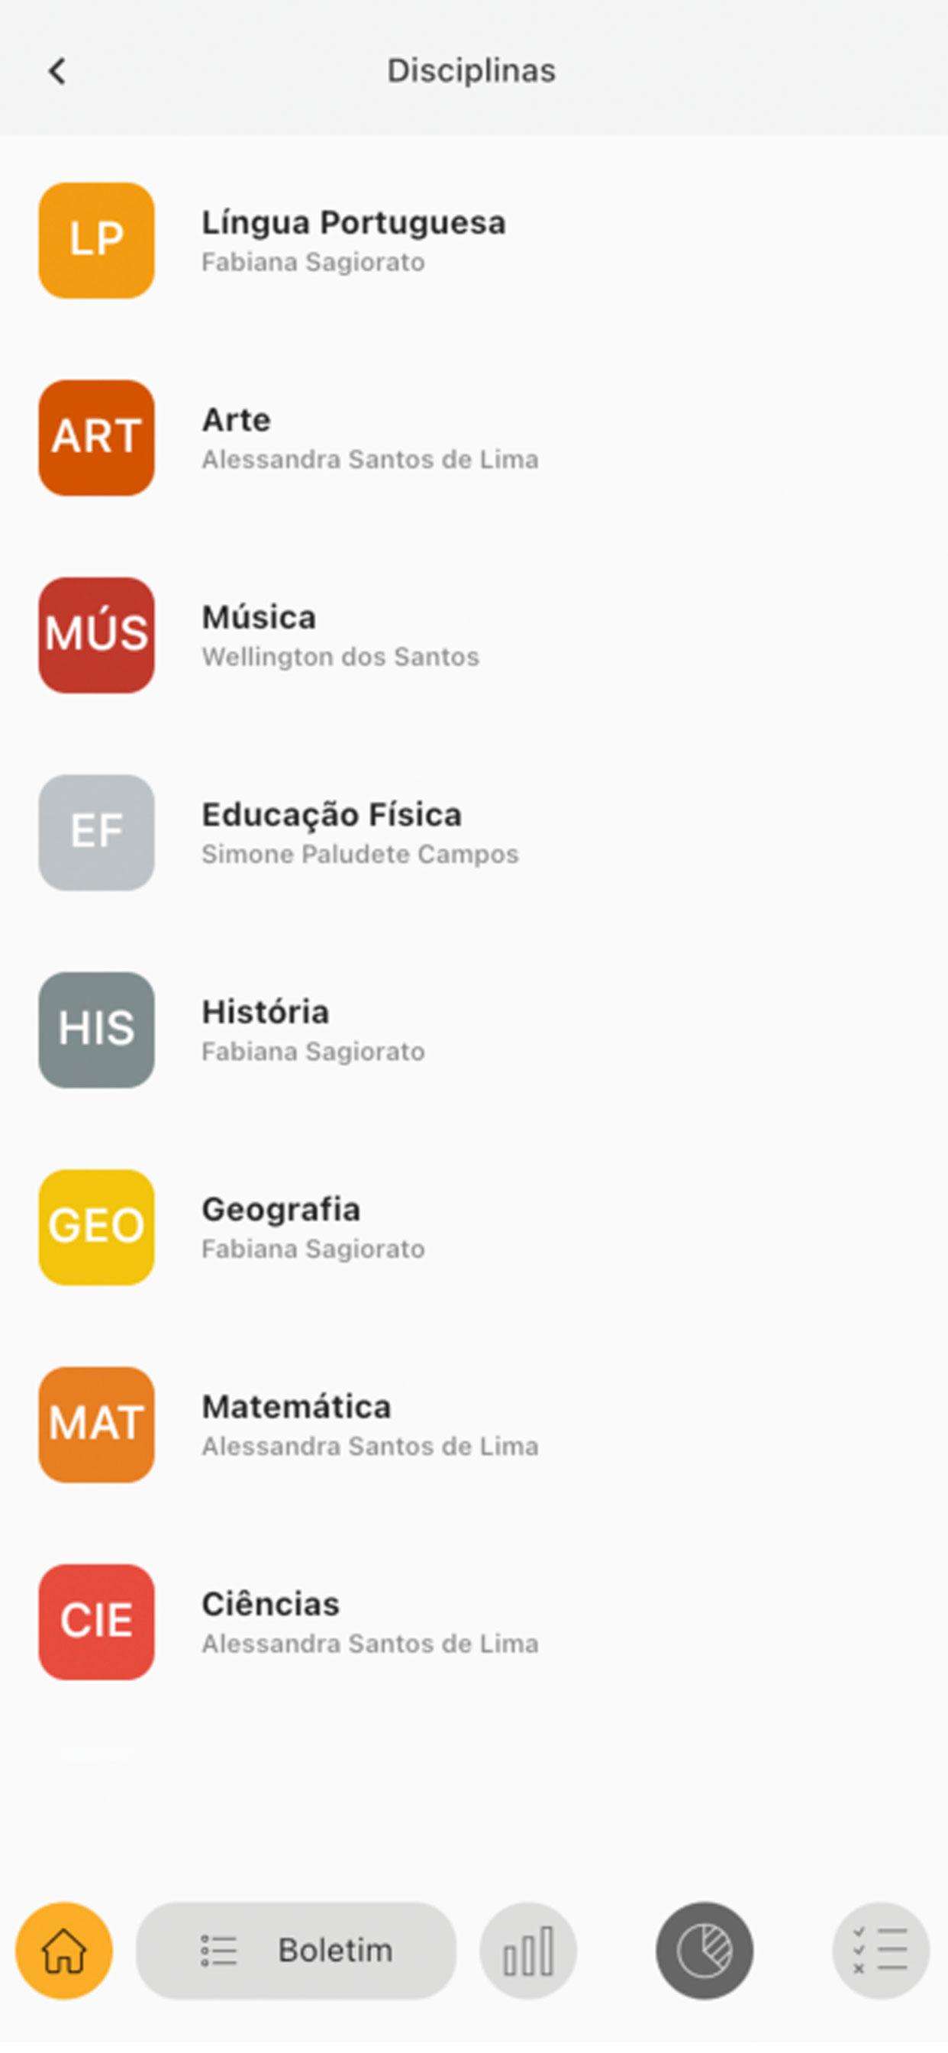Tap the LP orange subject icon
Screen dimensions: 948x2053
pyautogui.click(x=96, y=241)
